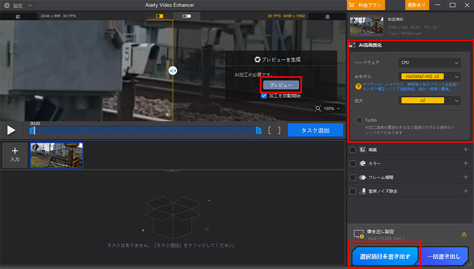
Task: Open the 設定 gear icon
Action: [x=6, y=5]
